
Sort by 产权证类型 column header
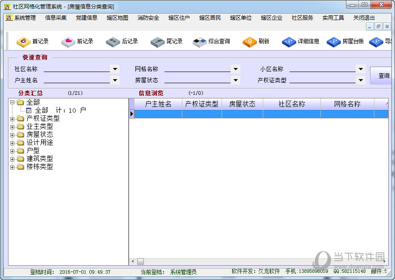pos(202,104)
